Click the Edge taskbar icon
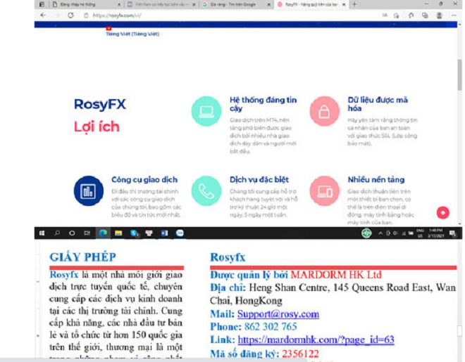465x362 pixels. (103, 233)
